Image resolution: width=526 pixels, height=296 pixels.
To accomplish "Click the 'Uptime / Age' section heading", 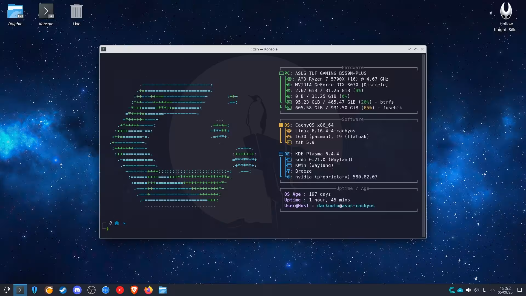I will click(353, 188).
